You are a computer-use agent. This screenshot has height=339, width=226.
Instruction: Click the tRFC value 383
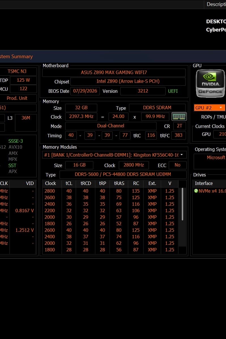(x=178, y=135)
